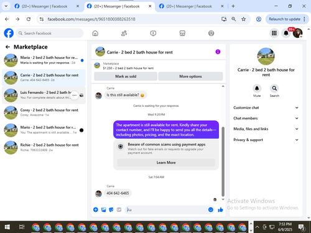
Task: Click the browser zoom magnifier icon
Action: click(x=234, y=19)
